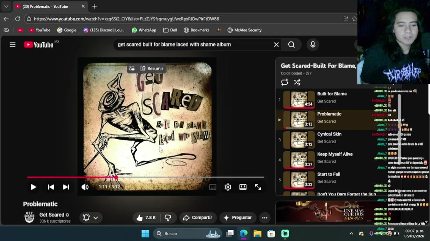The image size is (430, 241).
Task: Go to YouTube home via logo
Action: 39,45
